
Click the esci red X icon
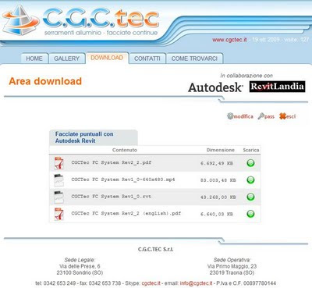282,116
